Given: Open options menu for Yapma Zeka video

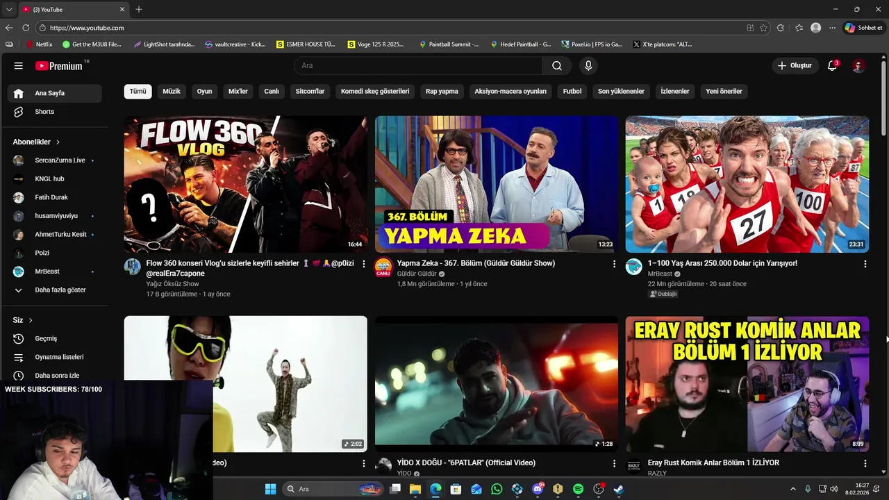Looking at the screenshot, I should coord(614,264).
